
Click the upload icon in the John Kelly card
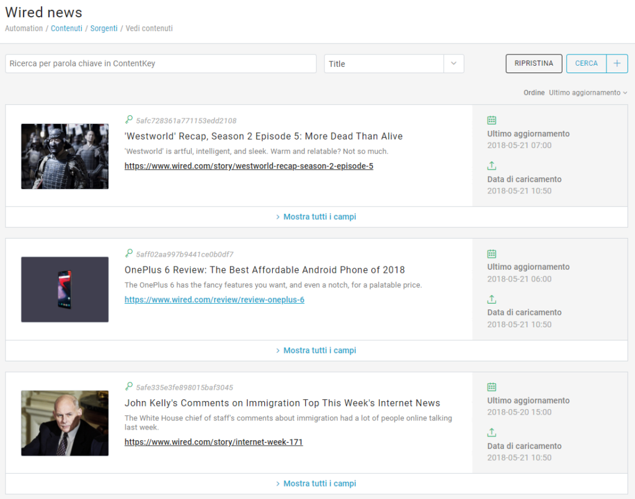492,432
